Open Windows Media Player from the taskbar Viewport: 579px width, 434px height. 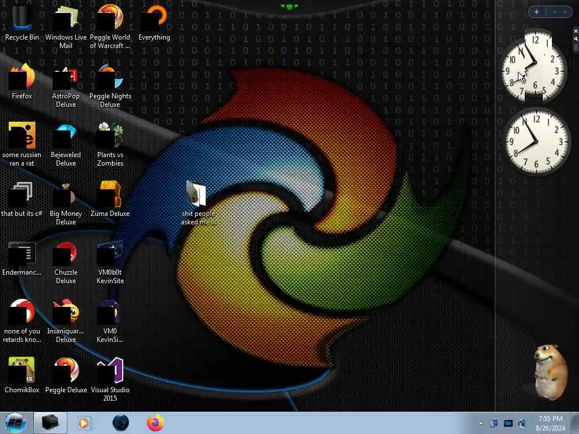click(84, 423)
